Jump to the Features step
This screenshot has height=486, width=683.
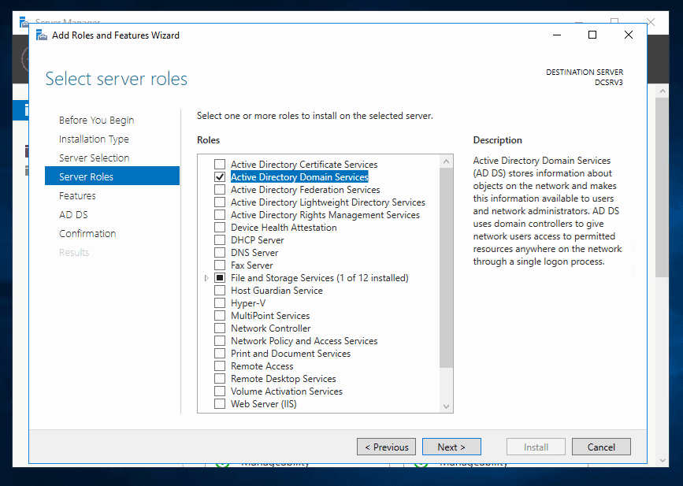coord(77,195)
